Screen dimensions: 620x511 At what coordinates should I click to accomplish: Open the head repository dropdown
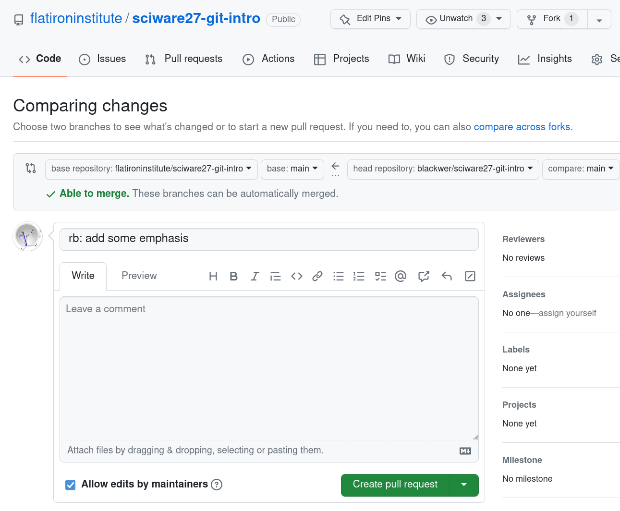pyautogui.click(x=443, y=169)
